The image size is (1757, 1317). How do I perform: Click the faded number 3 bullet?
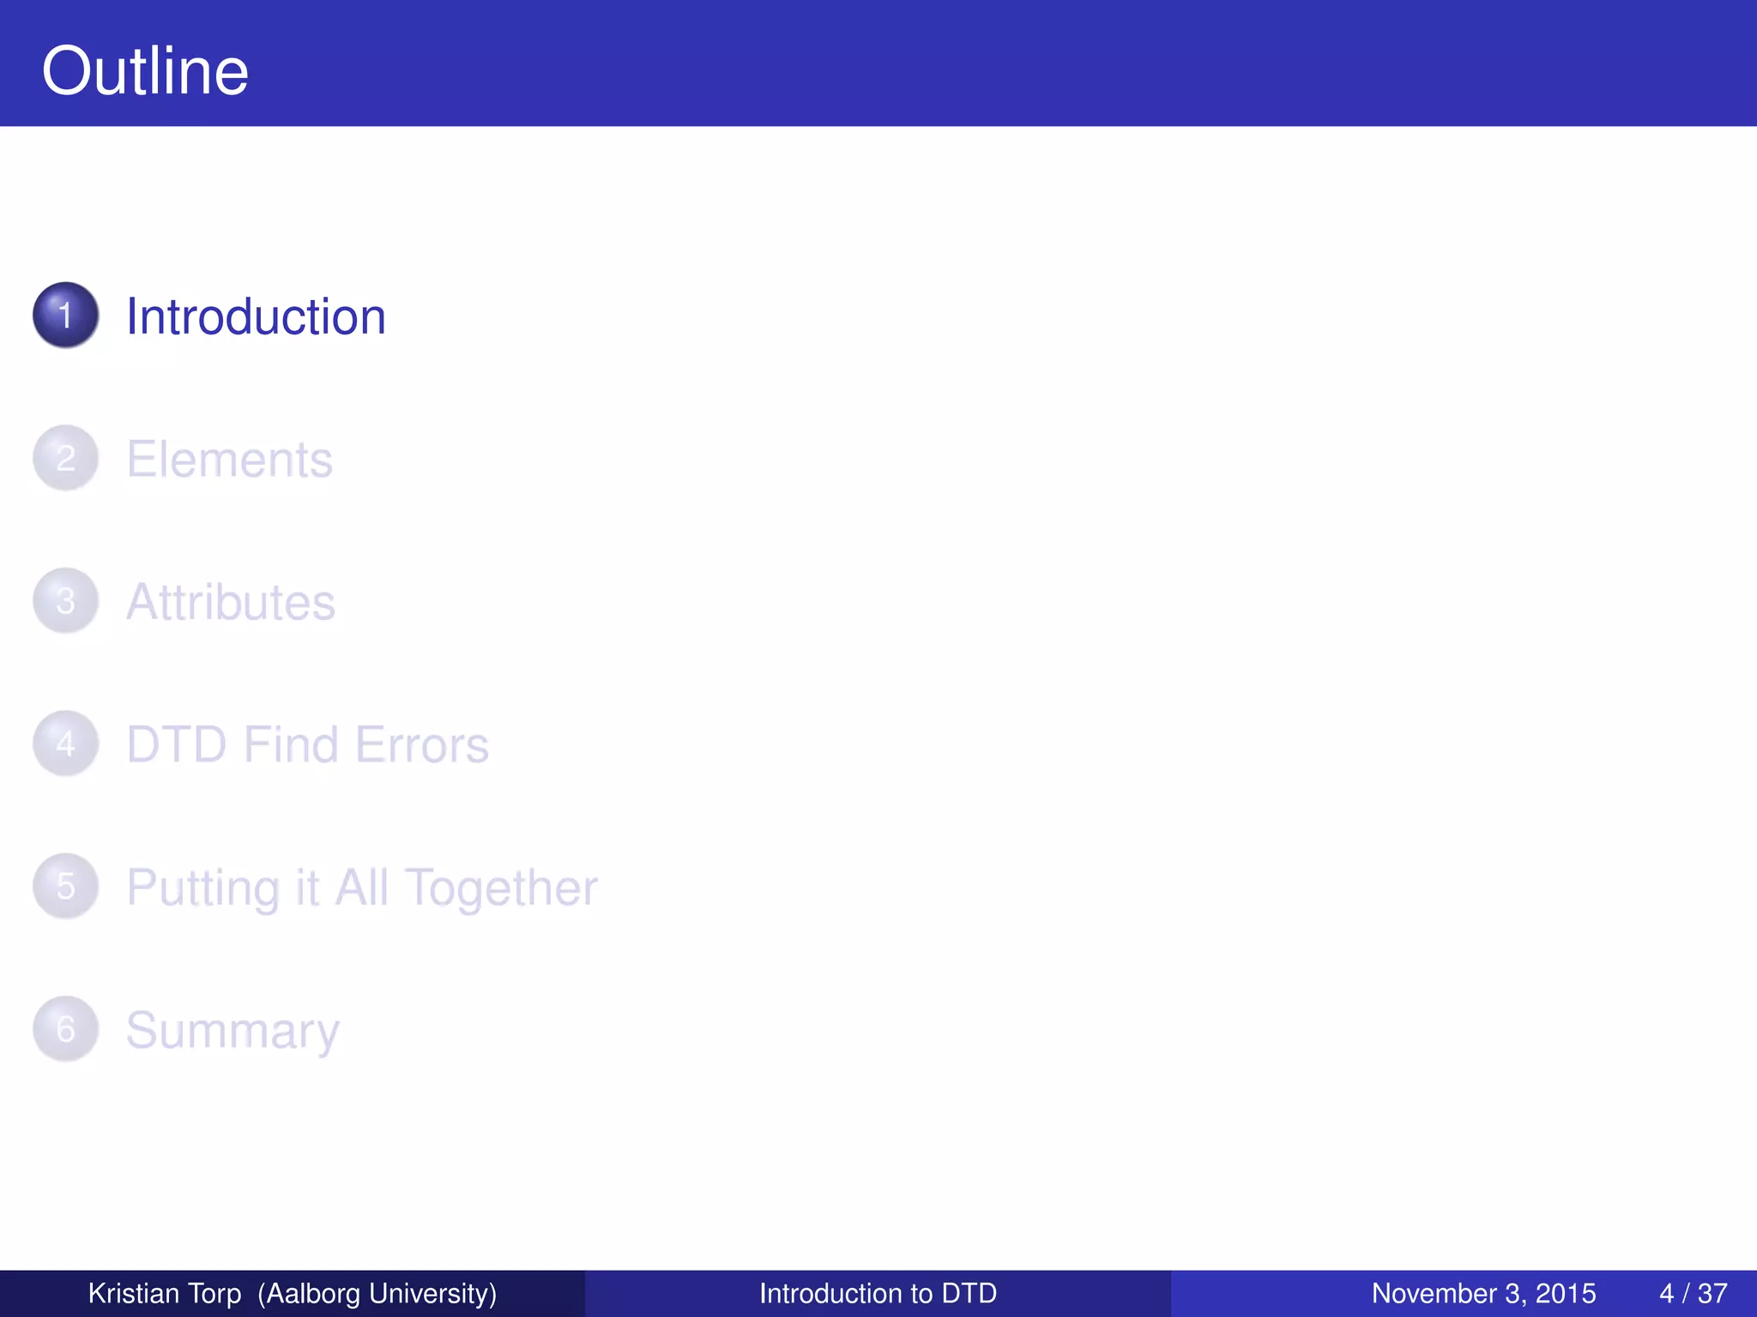[x=65, y=600]
